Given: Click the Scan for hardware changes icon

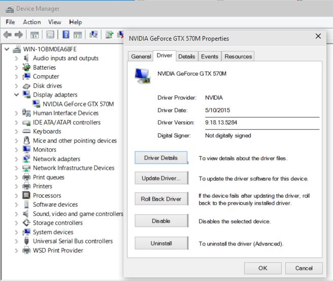Looking at the screenshot, I should pyautogui.click(x=93, y=35).
